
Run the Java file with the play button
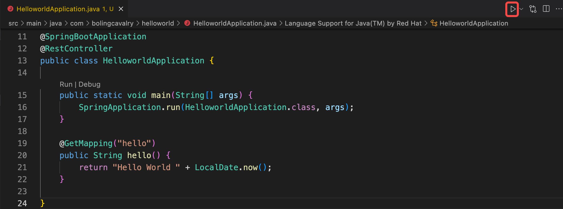[x=513, y=9]
